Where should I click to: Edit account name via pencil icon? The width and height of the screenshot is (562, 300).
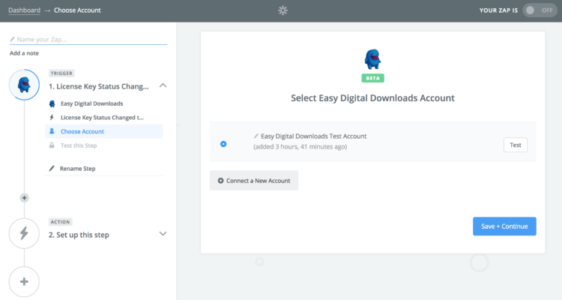click(256, 136)
